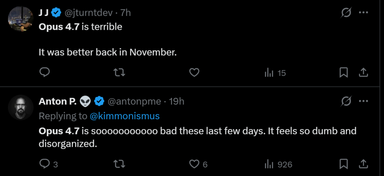Share Anton P.'s tweet
The height and width of the screenshot is (176, 384).
coord(363,164)
